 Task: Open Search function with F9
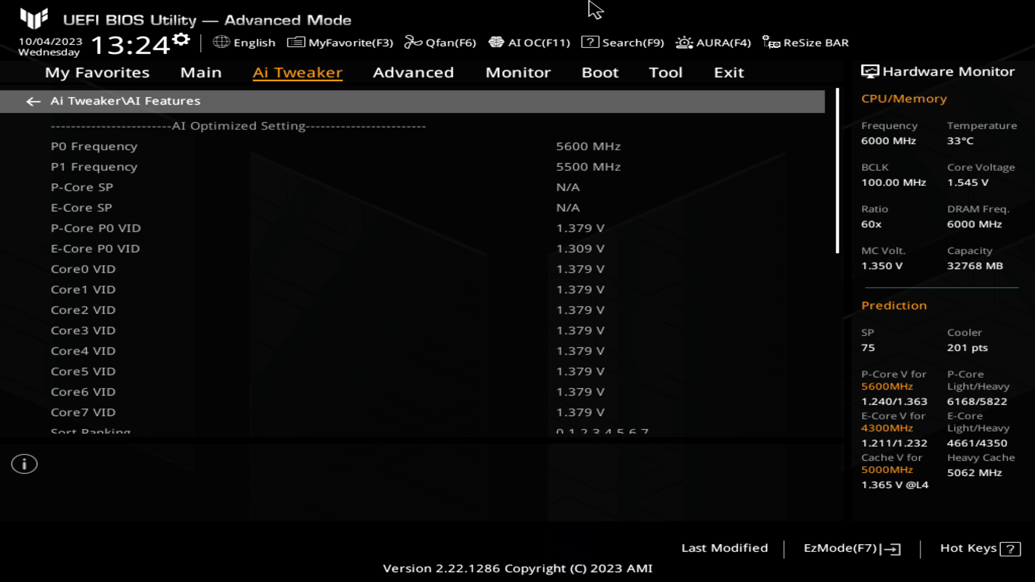point(625,42)
